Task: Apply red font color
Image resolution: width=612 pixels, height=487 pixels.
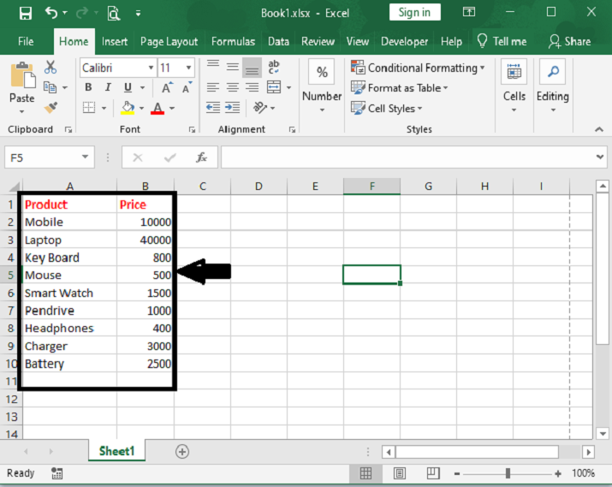Action: (157, 108)
